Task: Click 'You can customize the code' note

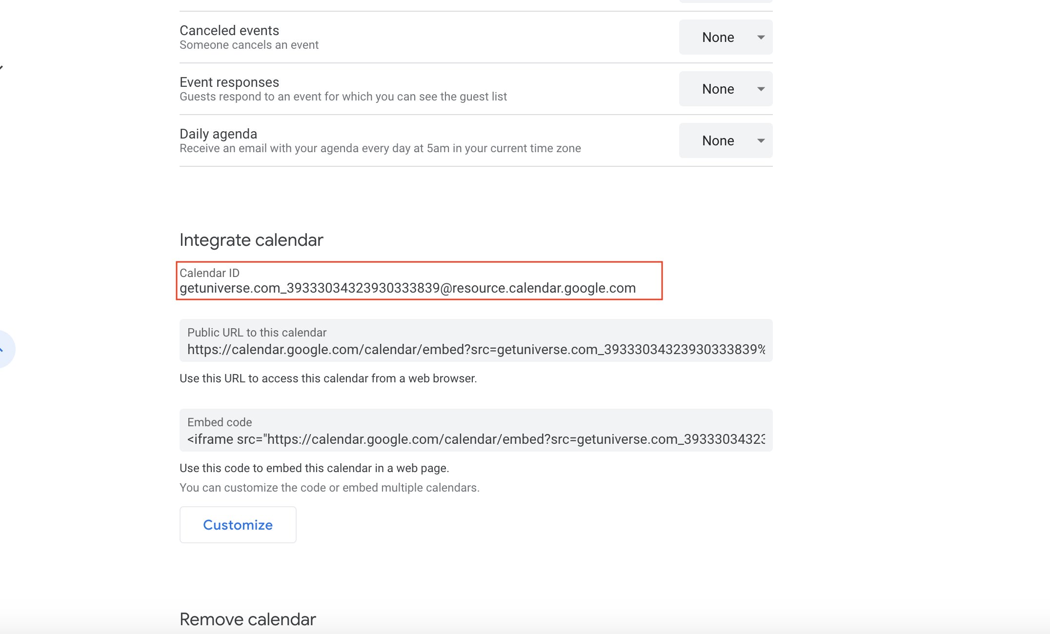Action: pos(329,488)
